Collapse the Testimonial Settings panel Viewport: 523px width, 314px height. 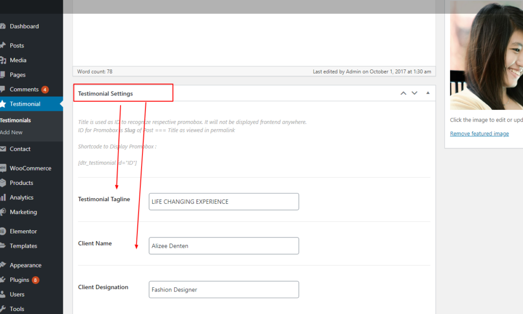point(428,93)
